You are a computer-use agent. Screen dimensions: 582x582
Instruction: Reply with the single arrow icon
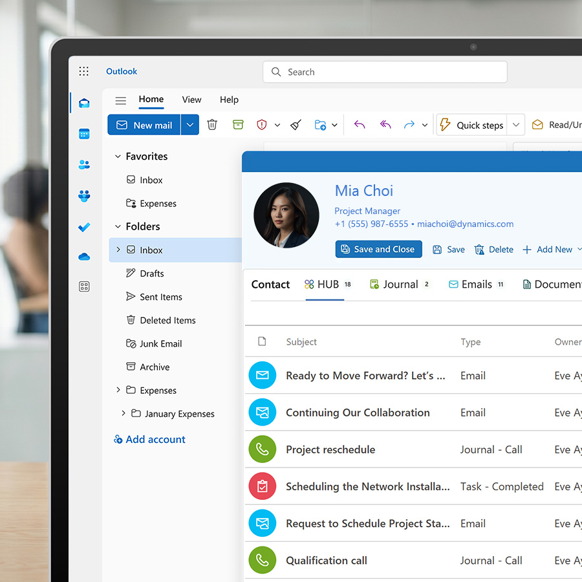[360, 125]
